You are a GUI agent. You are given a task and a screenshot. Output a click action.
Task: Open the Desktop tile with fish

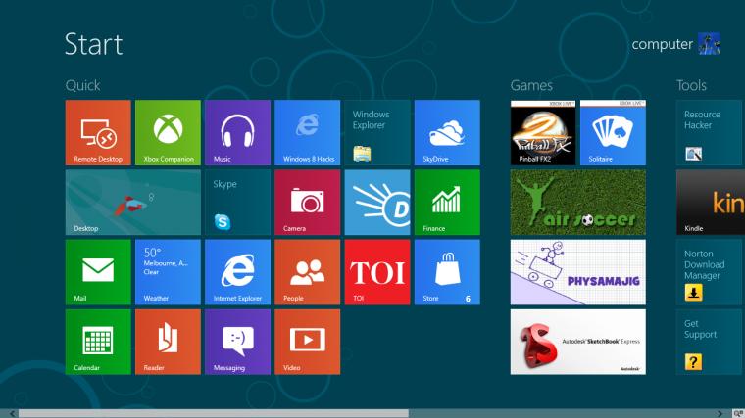pos(133,203)
